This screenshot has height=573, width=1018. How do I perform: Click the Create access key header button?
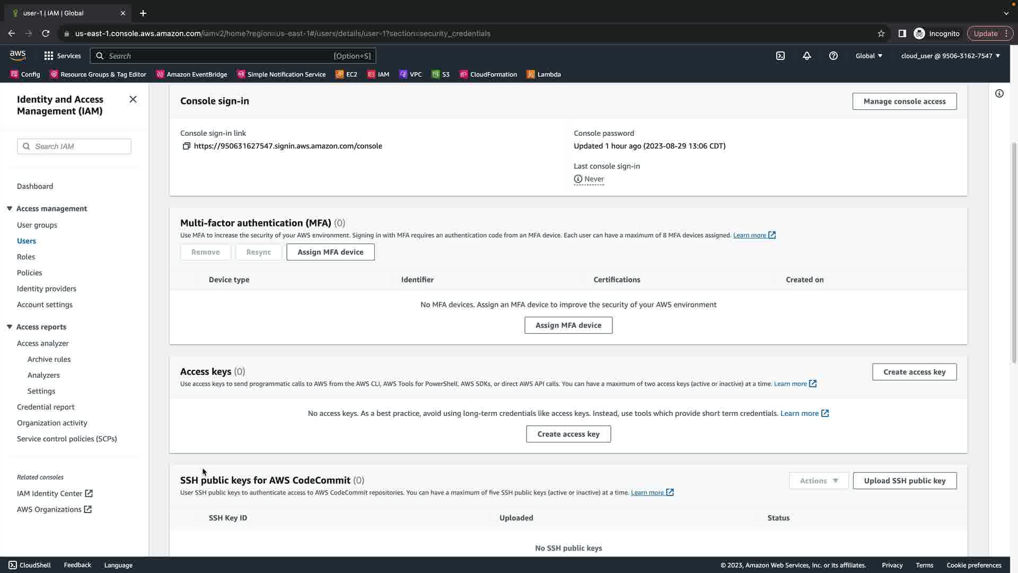coord(914,372)
